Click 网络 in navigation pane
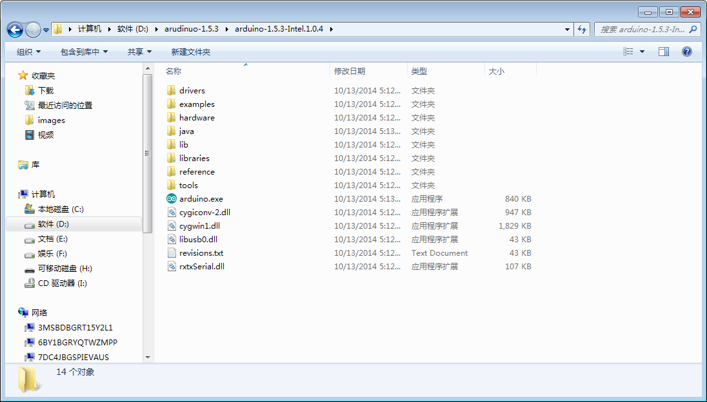 pos(39,312)
